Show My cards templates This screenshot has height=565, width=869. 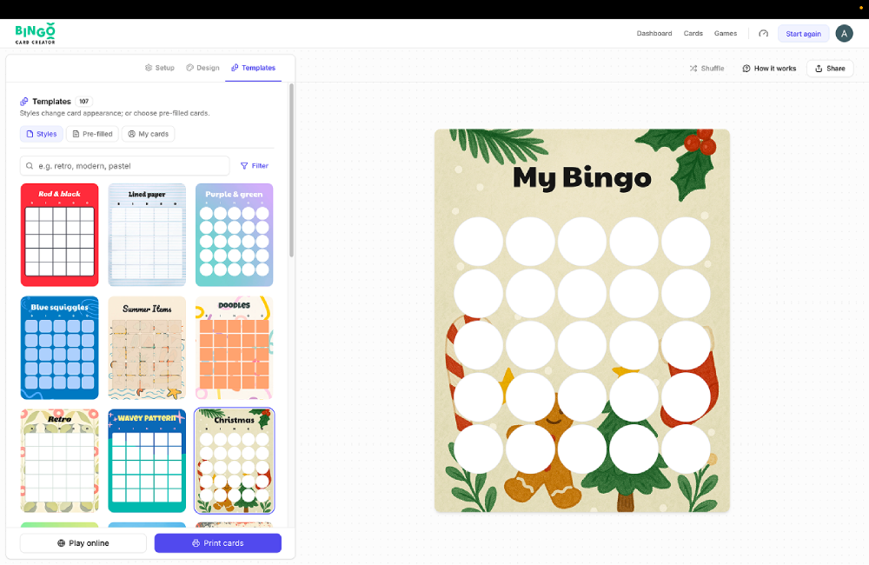148,134
